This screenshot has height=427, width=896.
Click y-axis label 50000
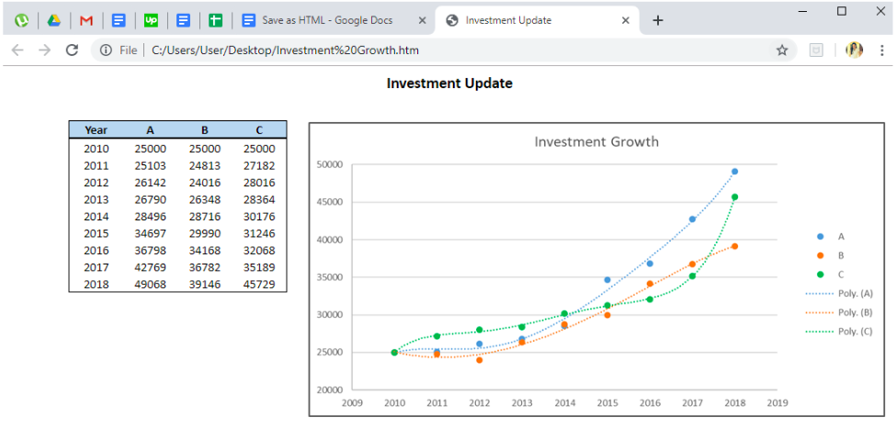(329, 164)
